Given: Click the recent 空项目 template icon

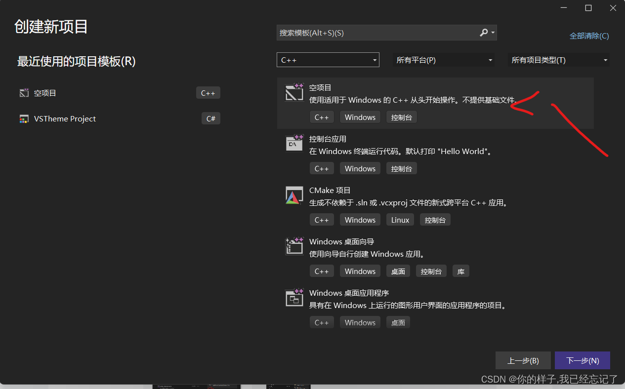Looking at the screenshot, I should (x=24, y=92).
